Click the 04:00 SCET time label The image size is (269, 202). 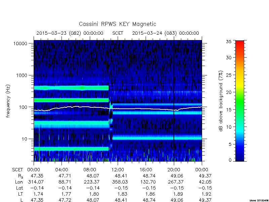(x=62, y=170)
